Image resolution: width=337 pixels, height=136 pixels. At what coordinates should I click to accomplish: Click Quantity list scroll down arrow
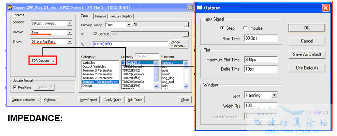click(156, 86)
